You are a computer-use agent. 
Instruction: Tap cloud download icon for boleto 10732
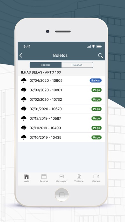tap(24, 100)
